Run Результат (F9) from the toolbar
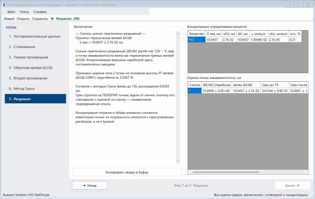This screenshot has height=199, width=315. click(x=65, y=19)
